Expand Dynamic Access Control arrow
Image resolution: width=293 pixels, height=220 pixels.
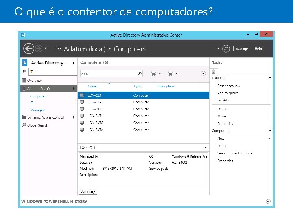(74, 117)
